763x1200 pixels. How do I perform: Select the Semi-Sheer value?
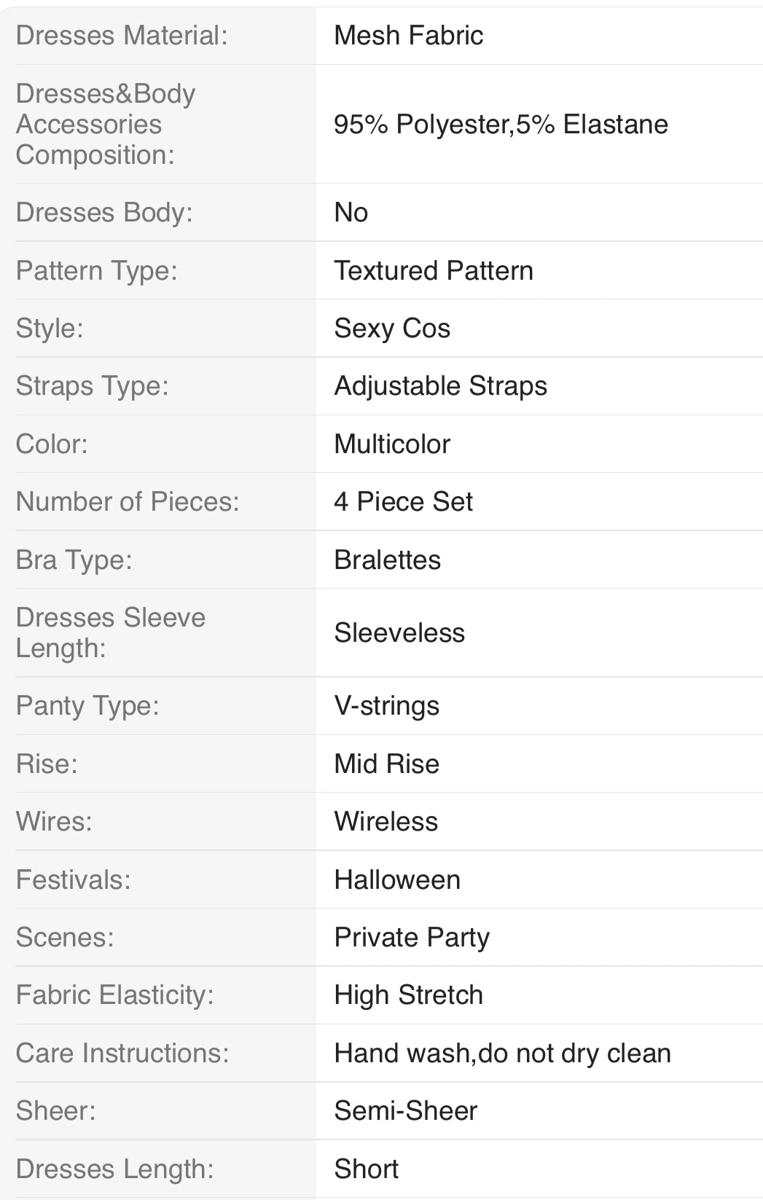(x=405, y=1111)
